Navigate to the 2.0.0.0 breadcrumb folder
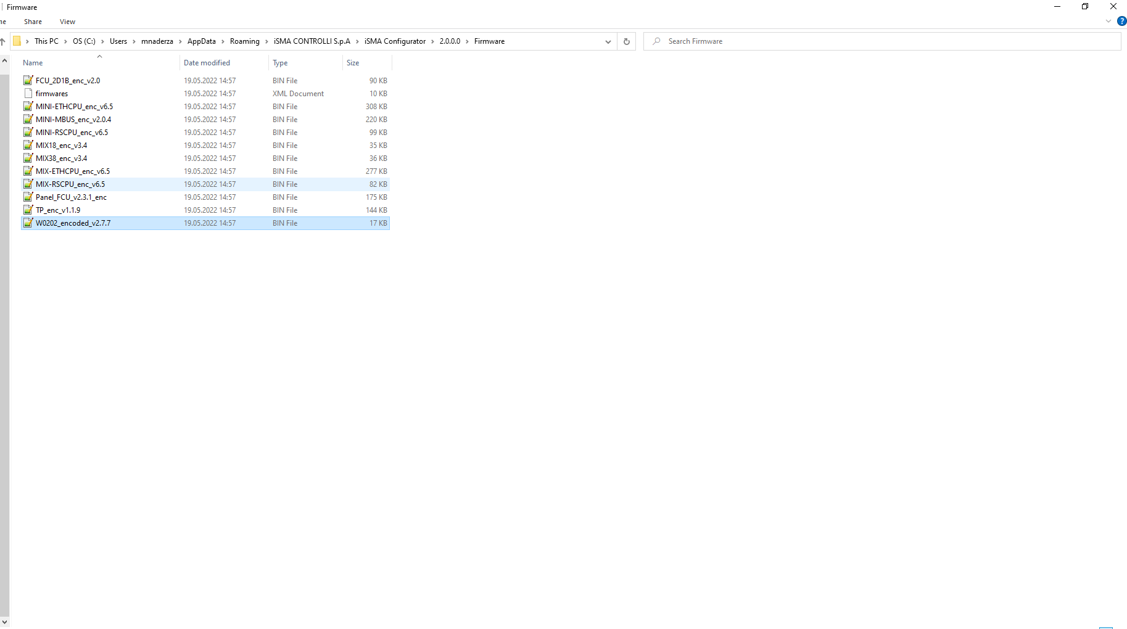The image size is (1127, 629). [x=450, y=41]
